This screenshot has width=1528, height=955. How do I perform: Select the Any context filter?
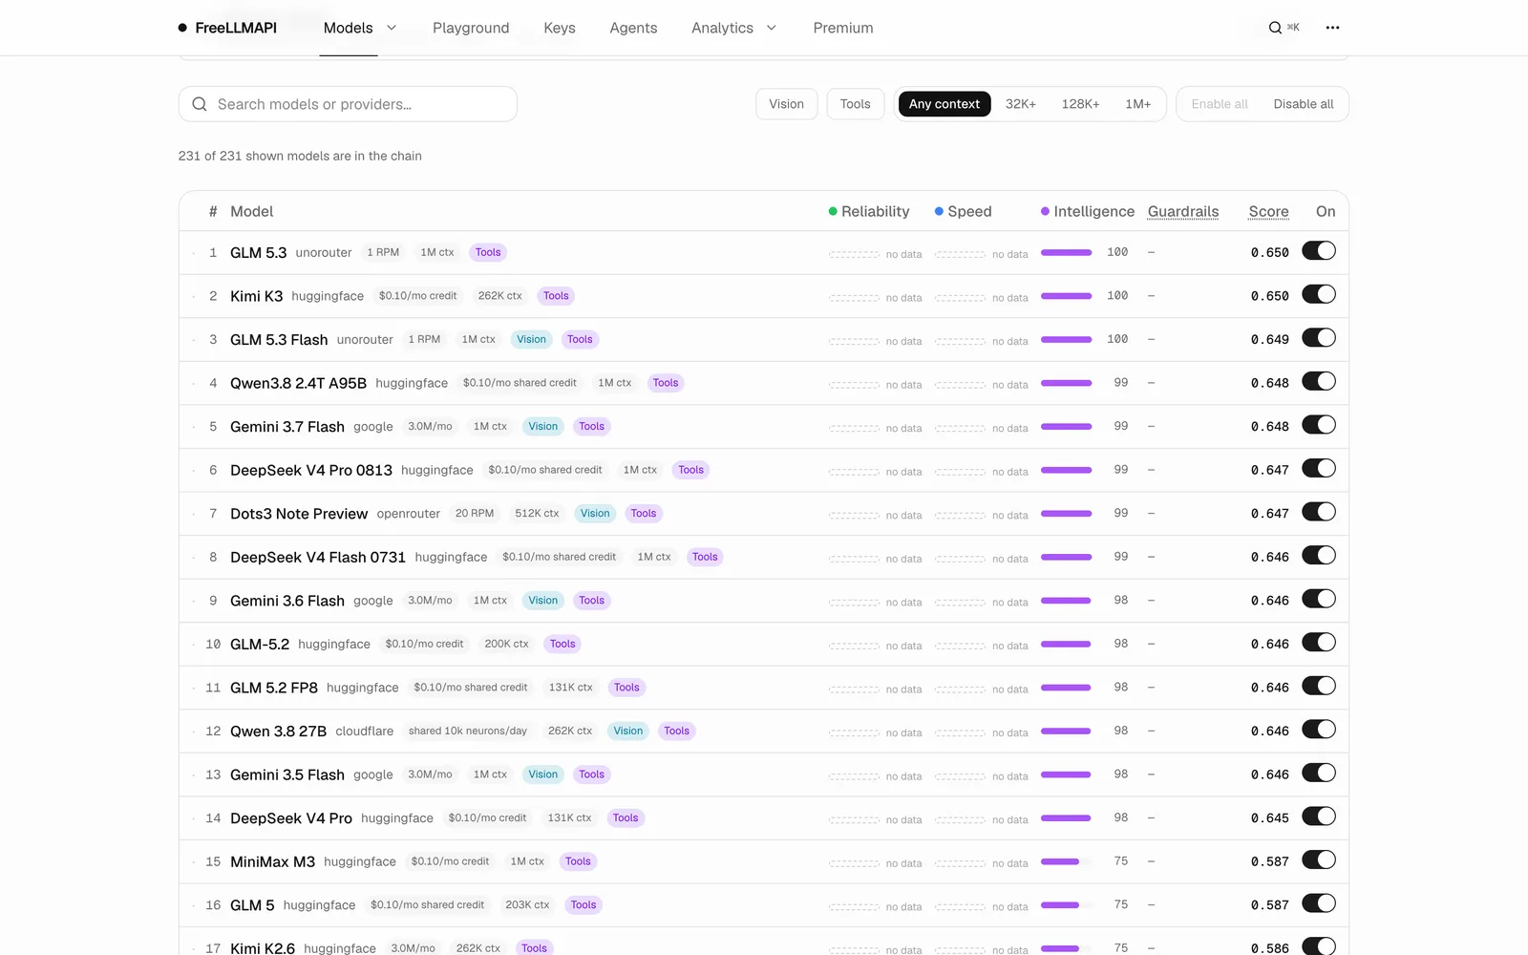pos(944,104)
